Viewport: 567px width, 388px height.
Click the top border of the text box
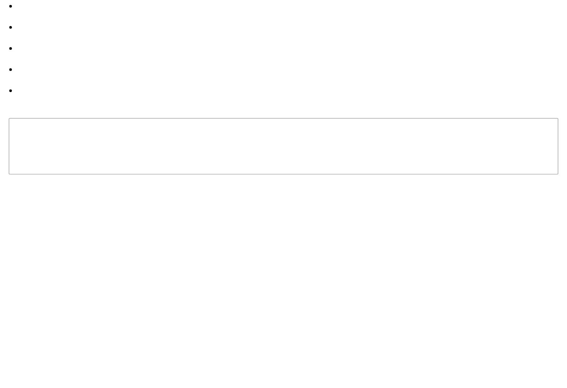[x=283, y=118]
